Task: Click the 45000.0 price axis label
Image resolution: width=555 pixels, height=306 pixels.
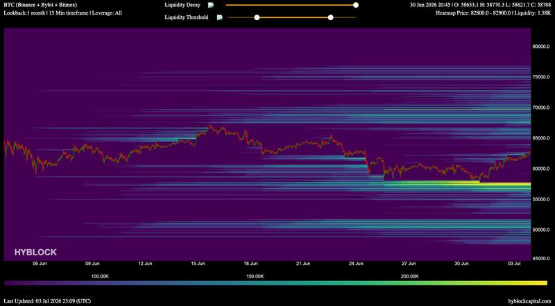Action: click(541, 259)
